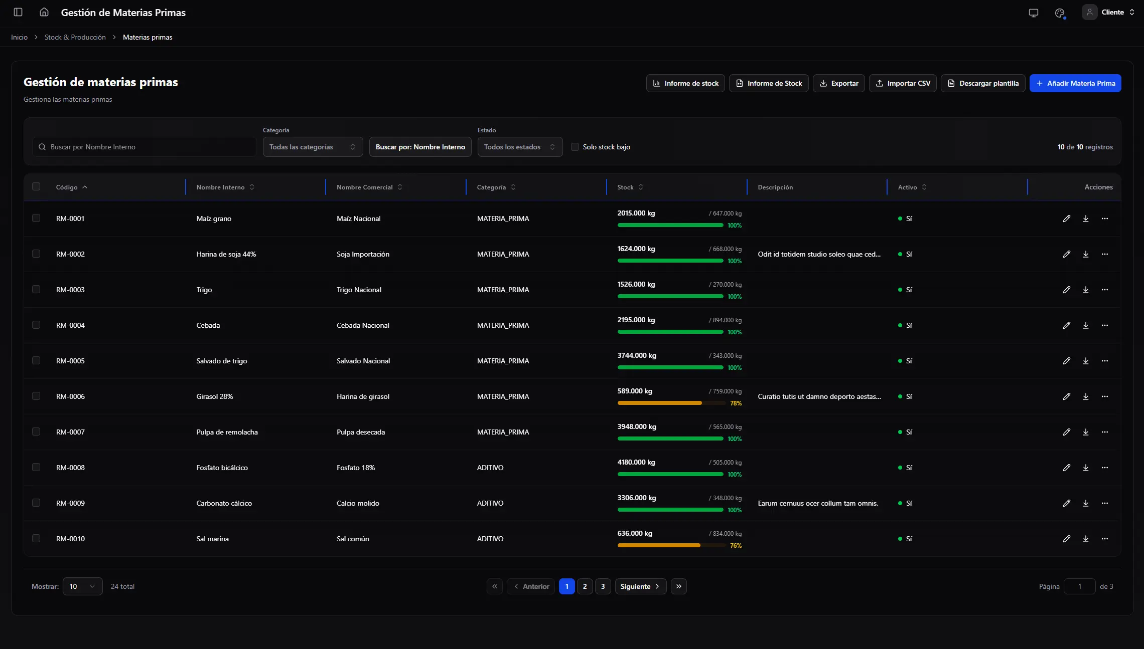
Task: Enable Solo stock bajo filter
Action: 575,147
